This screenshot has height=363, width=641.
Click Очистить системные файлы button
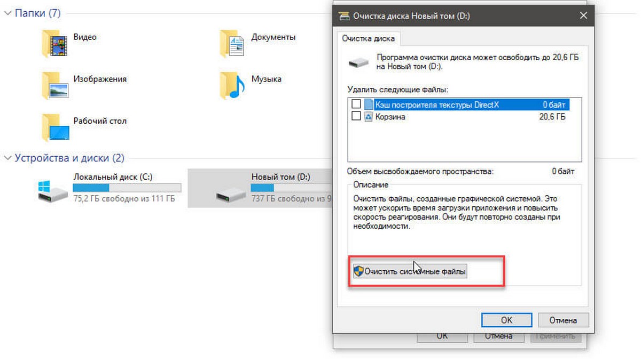point(410,272)
